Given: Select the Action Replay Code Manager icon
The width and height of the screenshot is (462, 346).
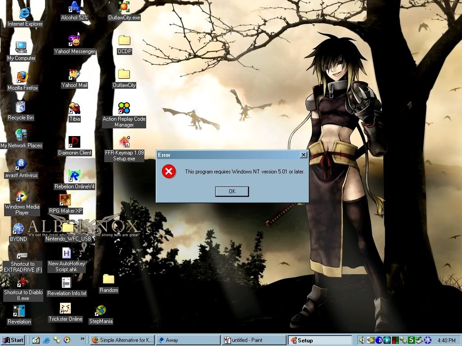Looking at the screenshot, I should [124, 109].
